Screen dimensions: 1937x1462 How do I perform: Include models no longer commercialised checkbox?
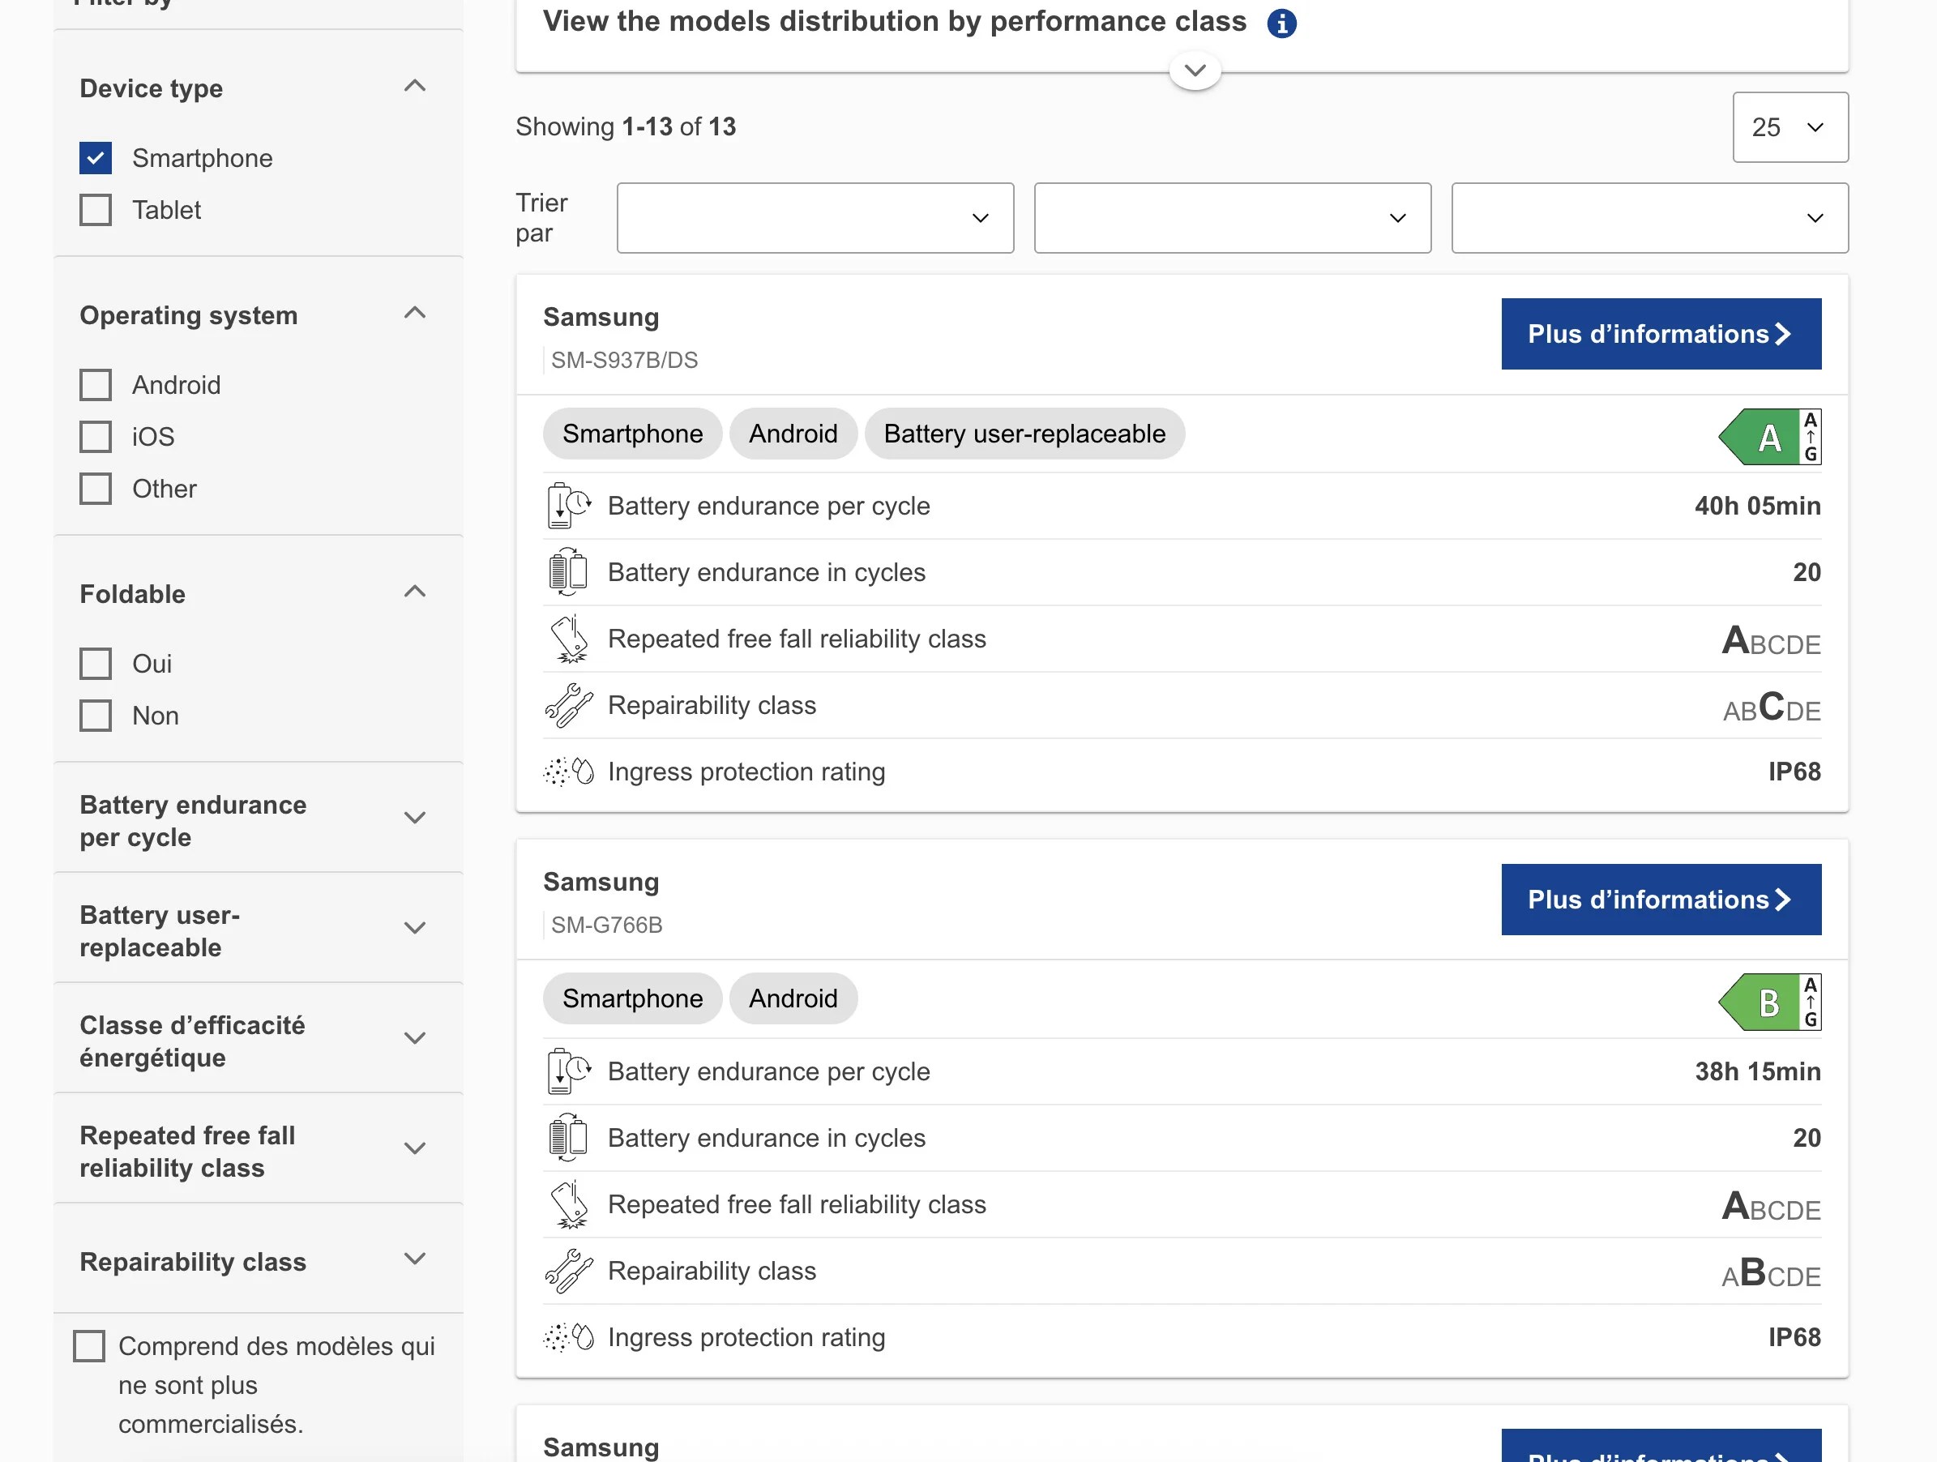pyautogui.click(x=88, y=1346)
